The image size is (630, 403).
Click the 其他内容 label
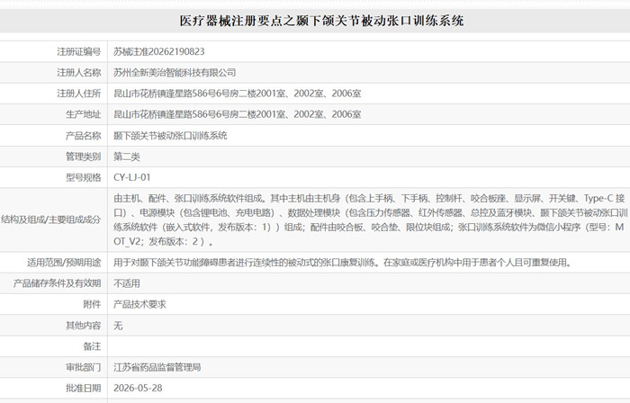pos(83,325)
